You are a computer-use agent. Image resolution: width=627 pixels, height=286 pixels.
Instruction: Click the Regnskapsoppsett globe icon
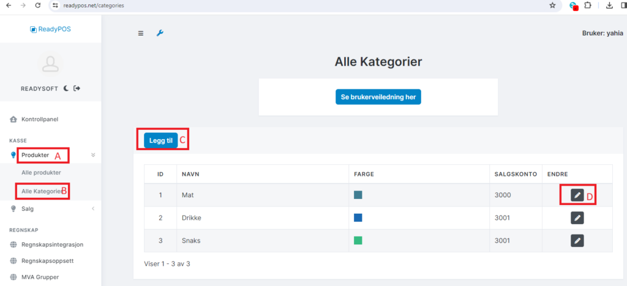(x=13, y=261)
